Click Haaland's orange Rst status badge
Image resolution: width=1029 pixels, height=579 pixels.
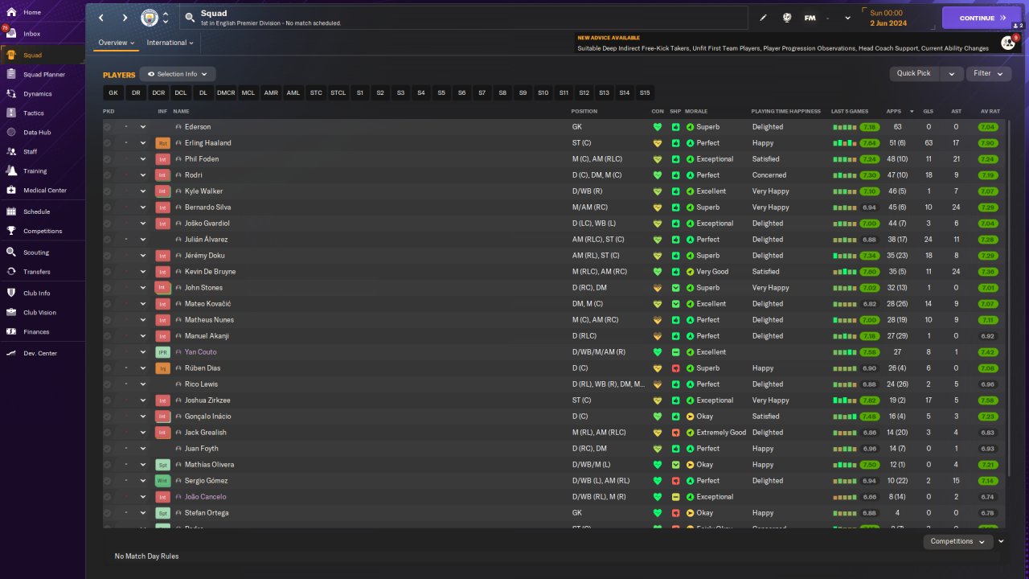(162, 143)
